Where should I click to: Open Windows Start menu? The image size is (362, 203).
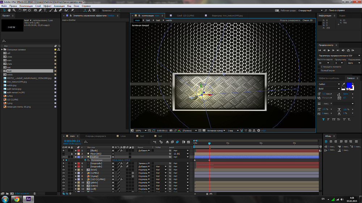[5, 199]
